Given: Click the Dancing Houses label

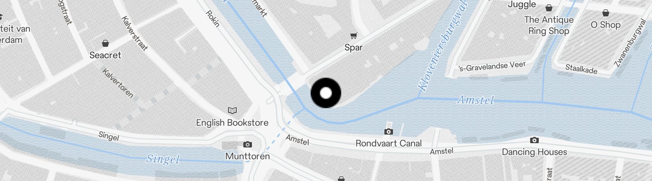Looking at the screenshot, I should point(534,152).
